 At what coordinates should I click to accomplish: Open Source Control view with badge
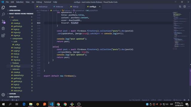pyautogui.click(x=3, y=22)
